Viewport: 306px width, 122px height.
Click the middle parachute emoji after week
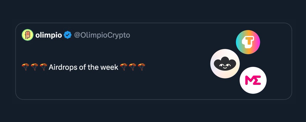(132, 67)
